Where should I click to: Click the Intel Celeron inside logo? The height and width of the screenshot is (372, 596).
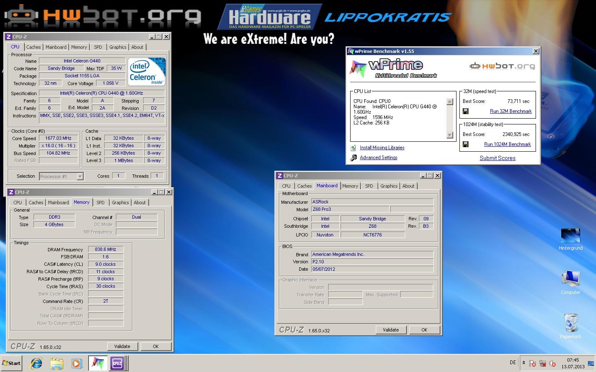point(147,72)
